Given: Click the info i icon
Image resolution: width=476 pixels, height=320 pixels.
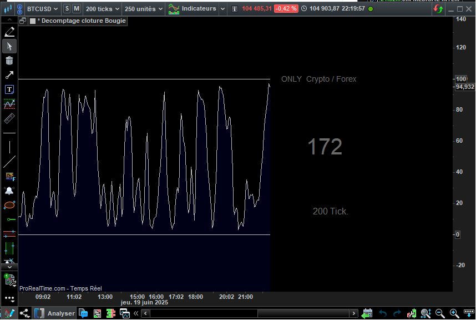Looking at the screenshot, I should click(234, 9).
